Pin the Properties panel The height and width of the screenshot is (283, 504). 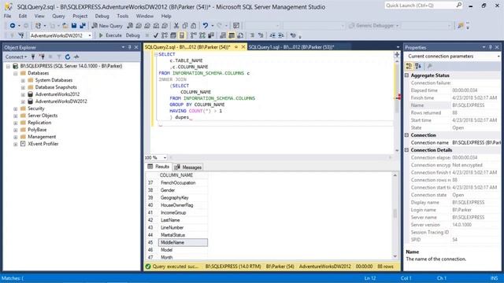point(490,47)
